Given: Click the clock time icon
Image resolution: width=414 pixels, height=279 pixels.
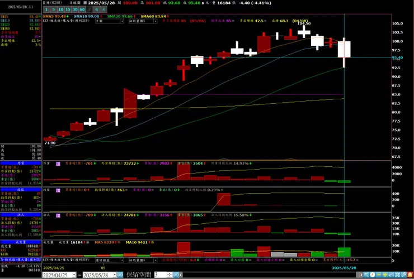Looking at the screenshot, I should pos(372,275).
